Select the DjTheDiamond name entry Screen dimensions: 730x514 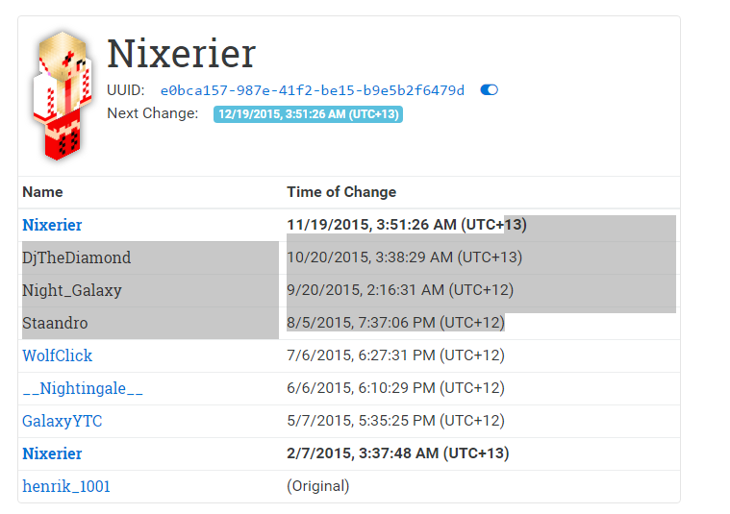[x=76, y=257]
